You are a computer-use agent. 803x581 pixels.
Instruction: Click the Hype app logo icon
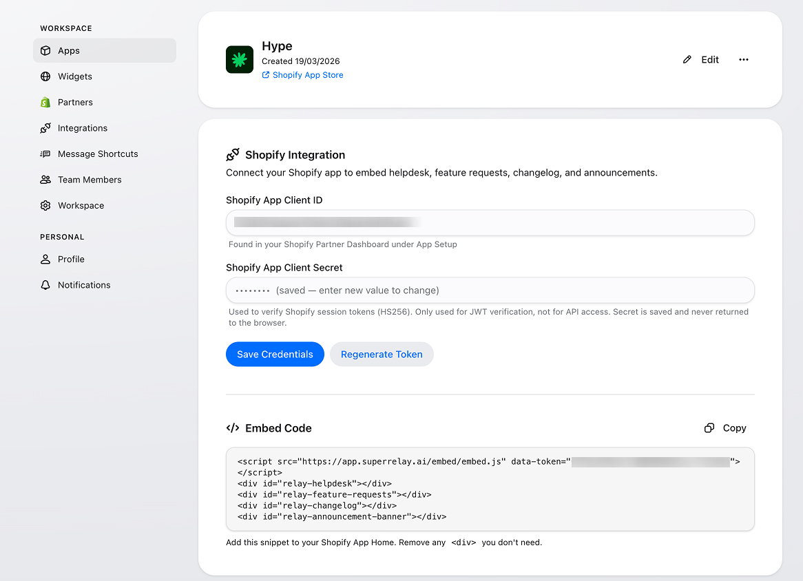239,60
